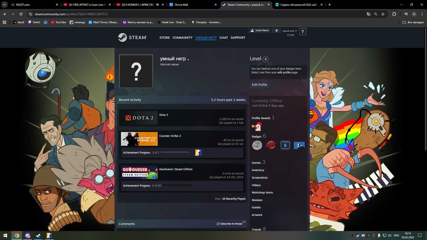
Task: Open the Windows Start menu
Action: coord(5,235)
